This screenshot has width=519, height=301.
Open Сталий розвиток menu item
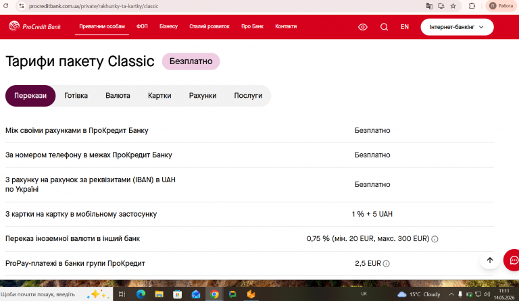[x=209, y=26]
